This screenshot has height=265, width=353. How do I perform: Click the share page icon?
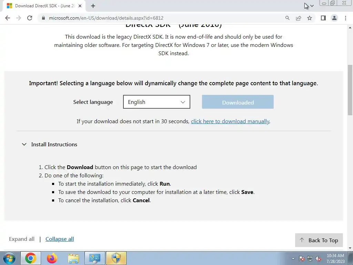pos(299,18)
